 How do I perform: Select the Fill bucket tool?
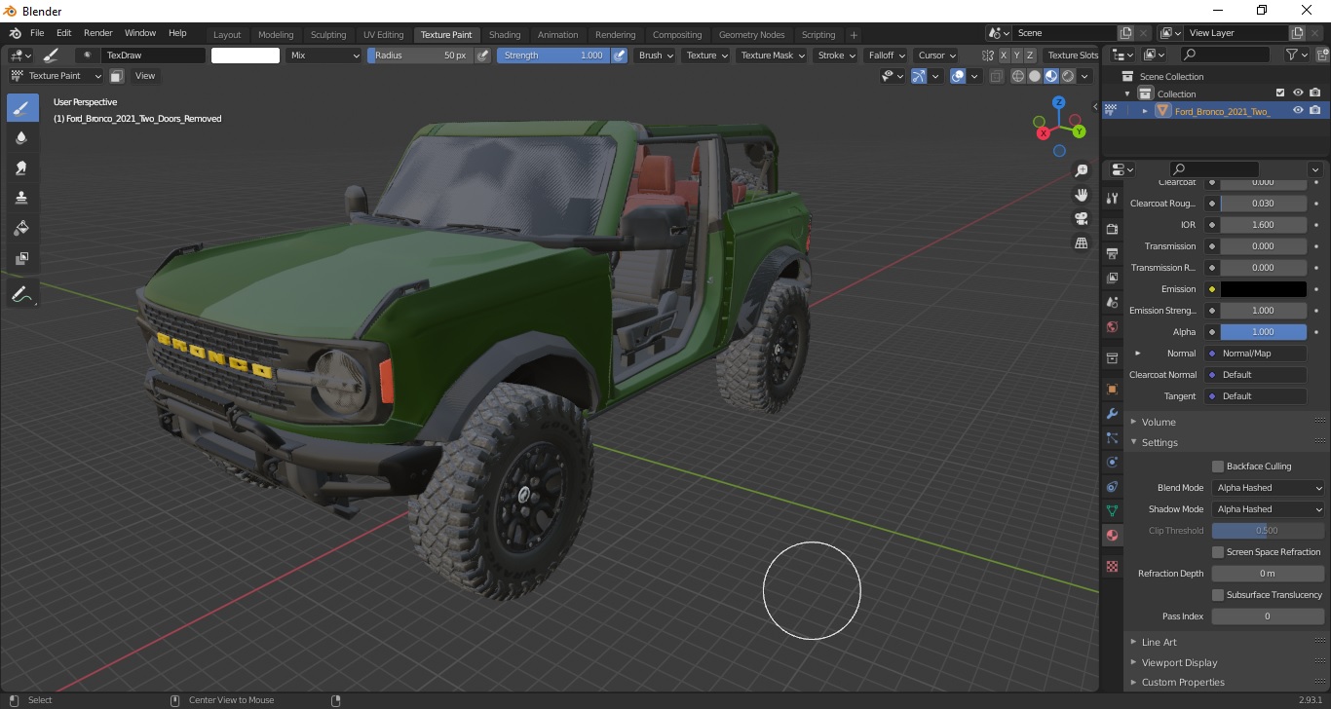tap(22, 228)
